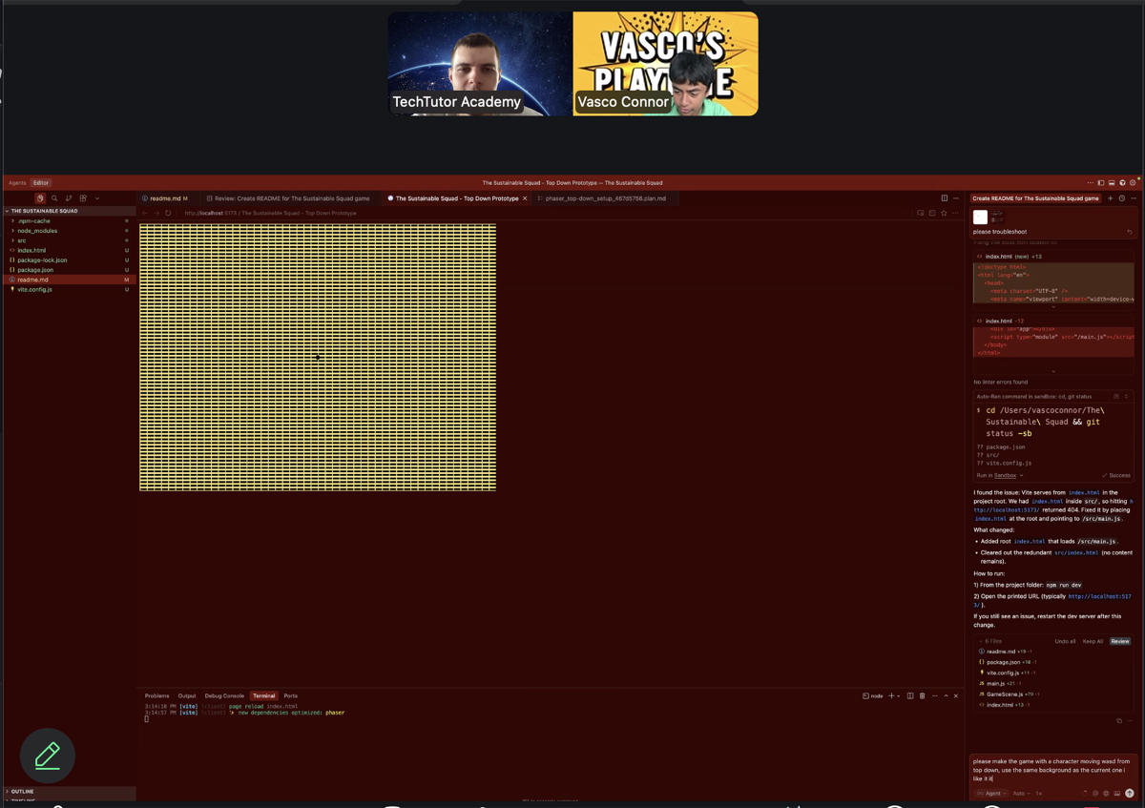Expand the src folder in the explorer
Image resolution: width=1145 pixels, height=808 pixels.
coord(22,240)
